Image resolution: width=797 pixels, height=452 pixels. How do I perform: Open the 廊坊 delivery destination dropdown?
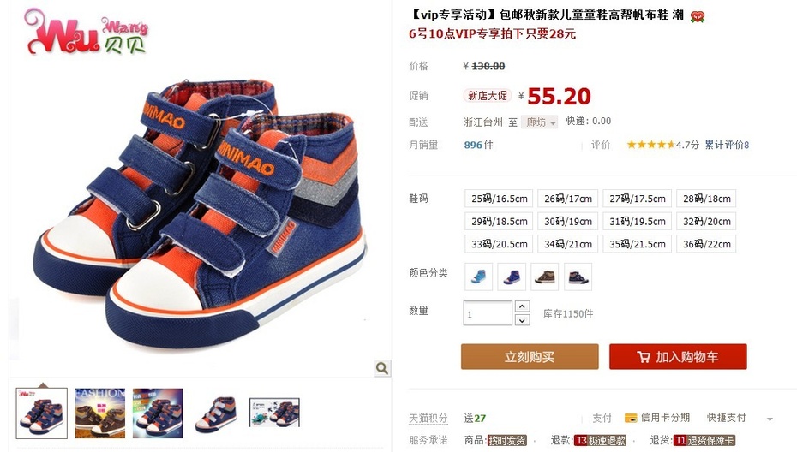[540, 122]
